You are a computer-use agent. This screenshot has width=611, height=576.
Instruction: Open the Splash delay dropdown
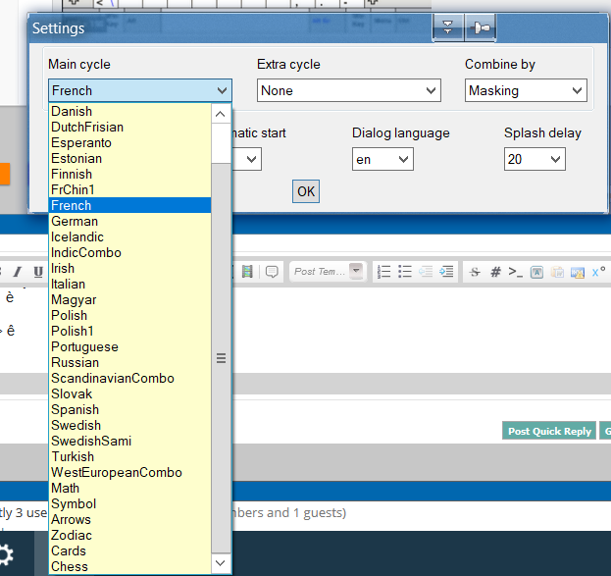[535, 159]
